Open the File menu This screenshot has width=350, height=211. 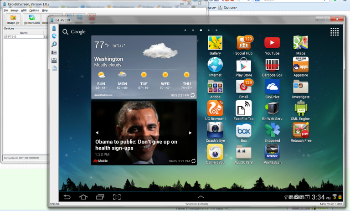(x=6, y=10)
